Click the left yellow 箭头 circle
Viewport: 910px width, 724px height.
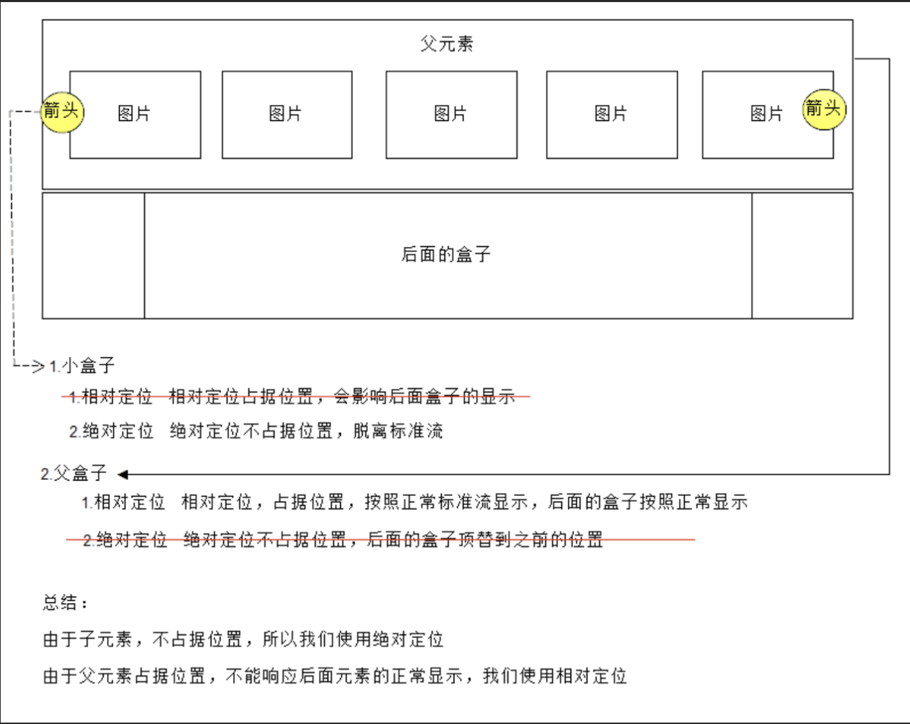[x=62, y=111]
